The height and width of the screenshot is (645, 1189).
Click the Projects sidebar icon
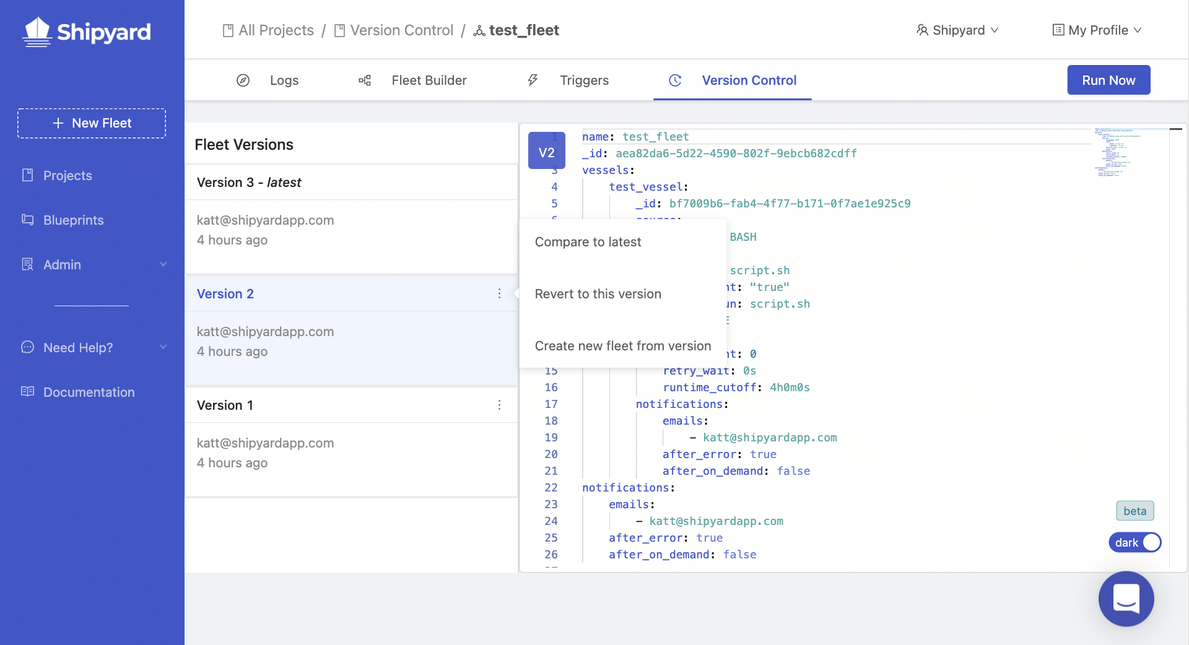[x=27, y=175]
